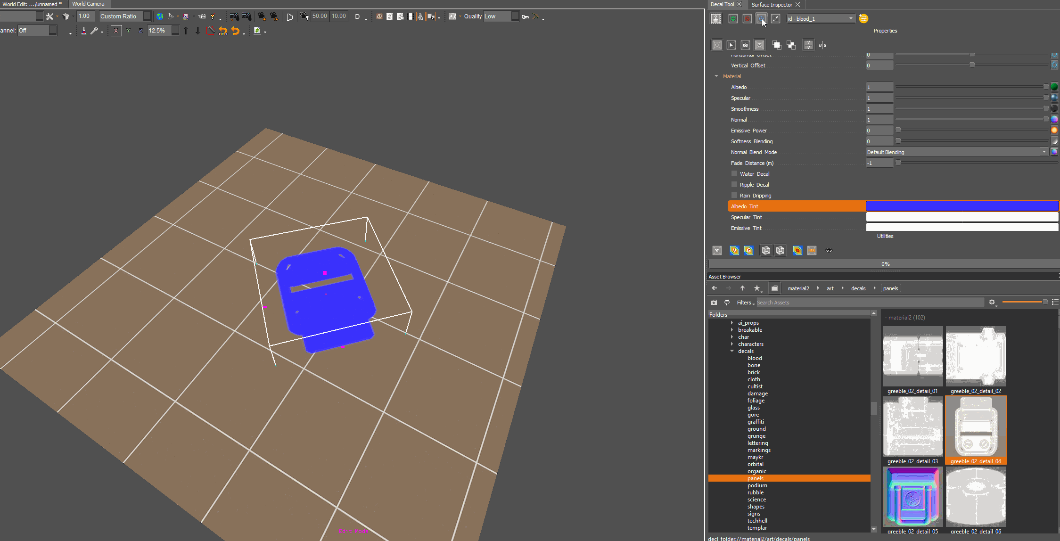Screen dimensions: 1060x541
Task: Enable the Ripple Decal checkbox
Action: (734, 185)
